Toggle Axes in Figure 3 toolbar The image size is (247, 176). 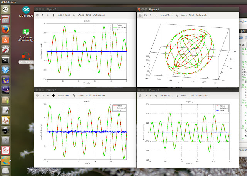tap(81, 15)
